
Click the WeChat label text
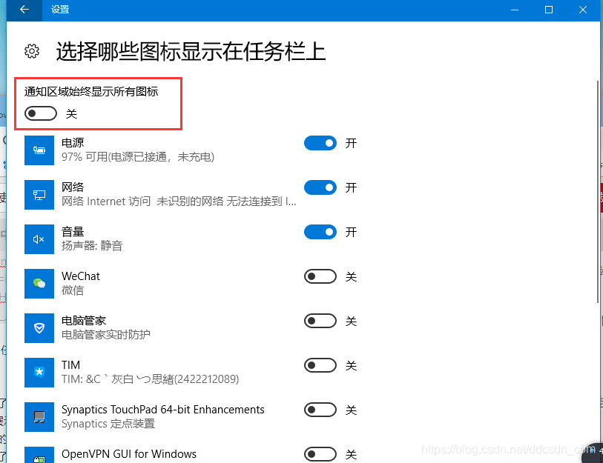click(x=81, y=276)
